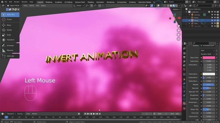Switch to Animation workspace tab
220x123 pixels.
100,2
